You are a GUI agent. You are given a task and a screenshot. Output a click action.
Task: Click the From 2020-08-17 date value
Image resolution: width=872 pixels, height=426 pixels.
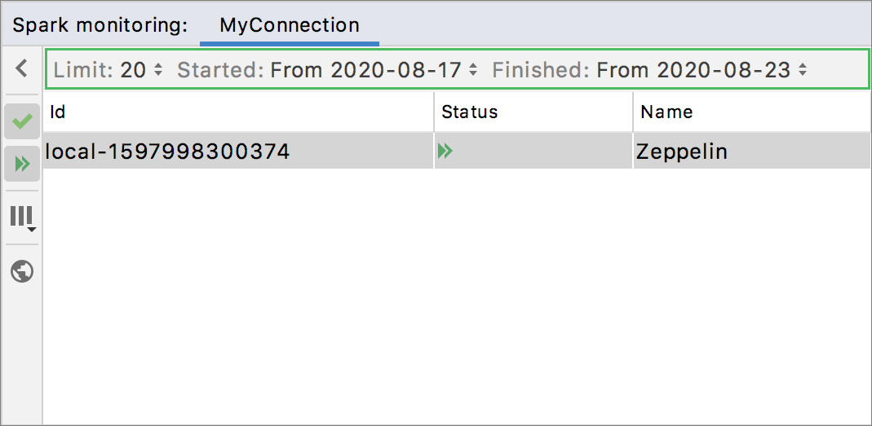tap(365, 70)
